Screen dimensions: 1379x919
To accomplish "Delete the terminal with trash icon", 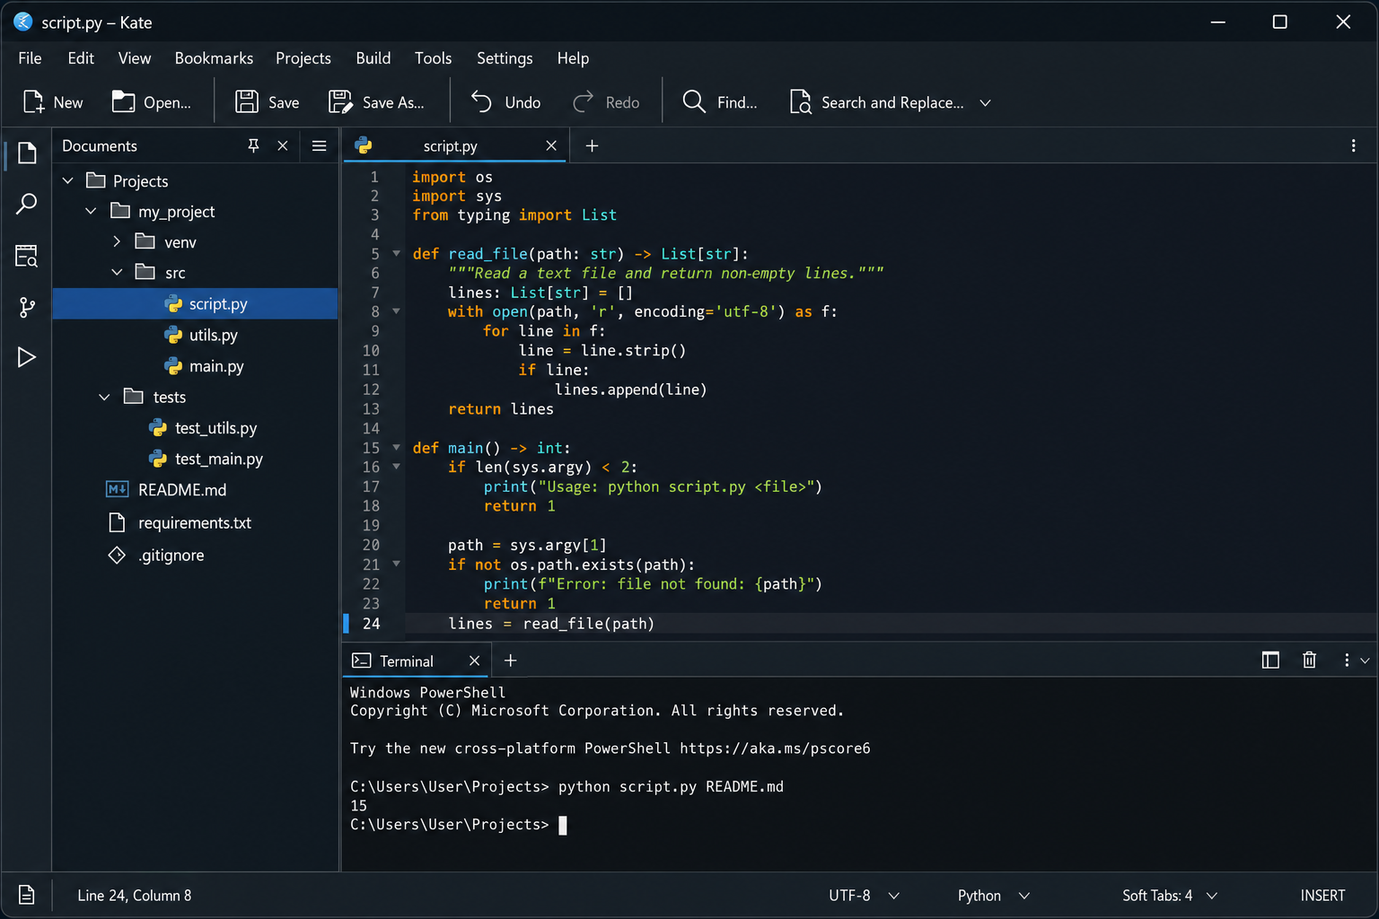I will [1309, 661].
